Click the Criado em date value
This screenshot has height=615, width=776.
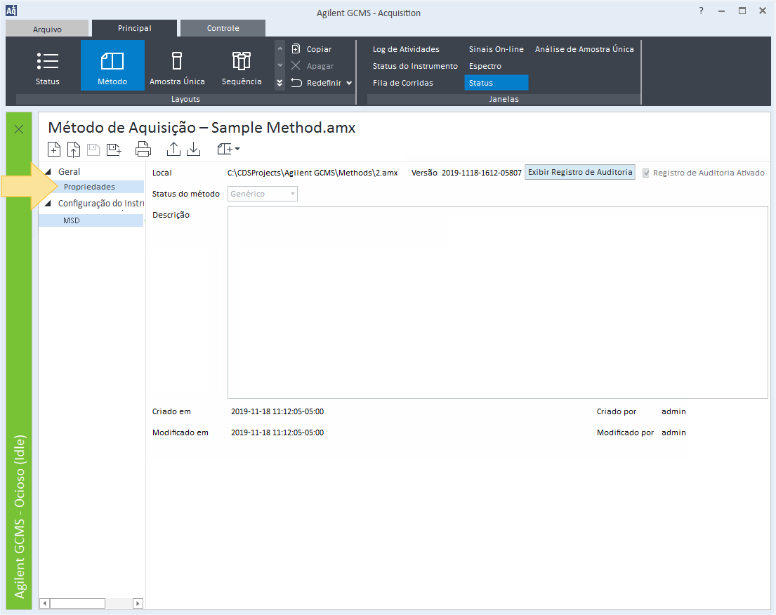[x=277, y=411]
